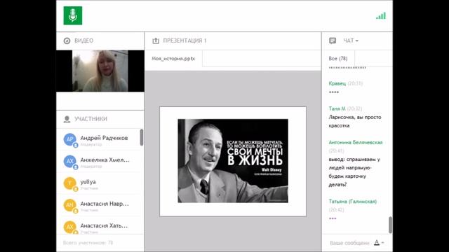Screen dimensions: 449x252
Task: Click the blue AX avatar of Анжелика
Action: (70, 162)
